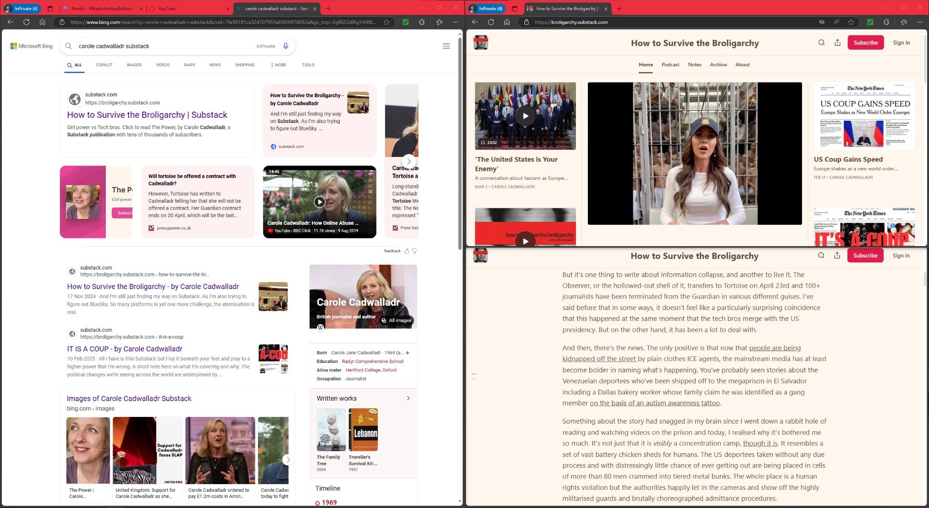
Task: Click the Microsoft Bing logo
Action: point(31,46)
